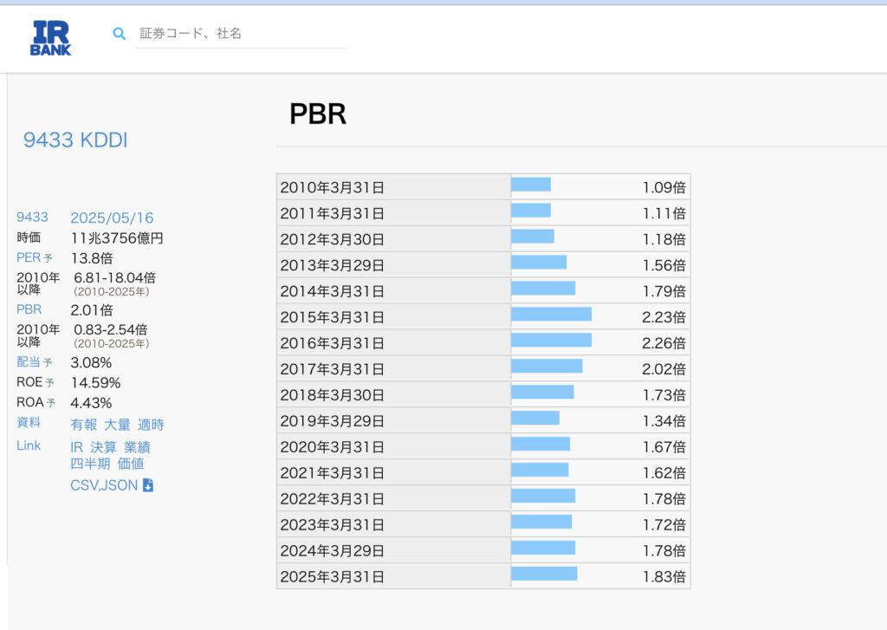Viewport: 887px width, 630px height.
Task: Open the 有報 securities report link
Action: [84, 425]
